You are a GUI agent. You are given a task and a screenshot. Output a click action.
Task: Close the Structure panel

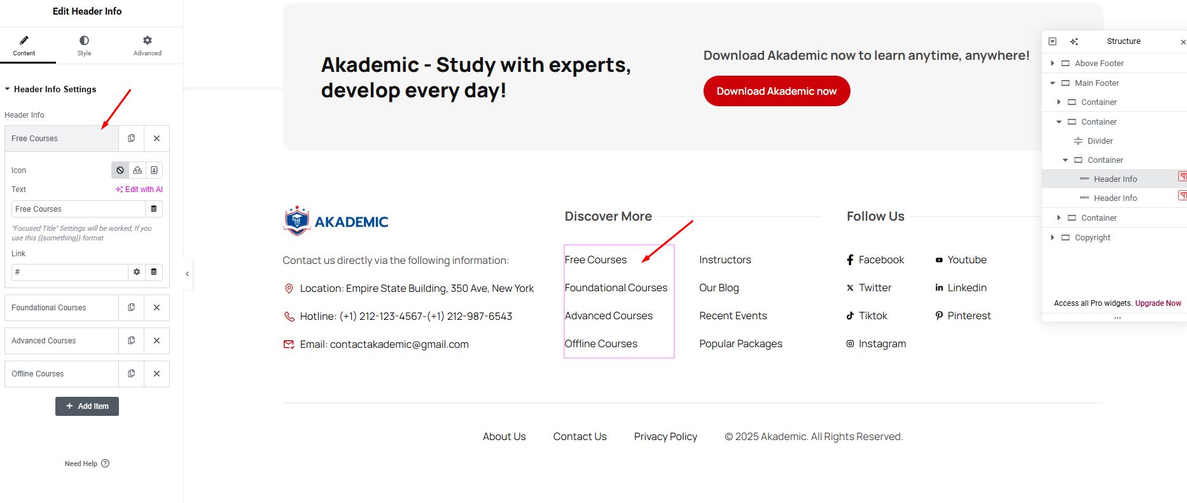click(x=1183, y=42)
